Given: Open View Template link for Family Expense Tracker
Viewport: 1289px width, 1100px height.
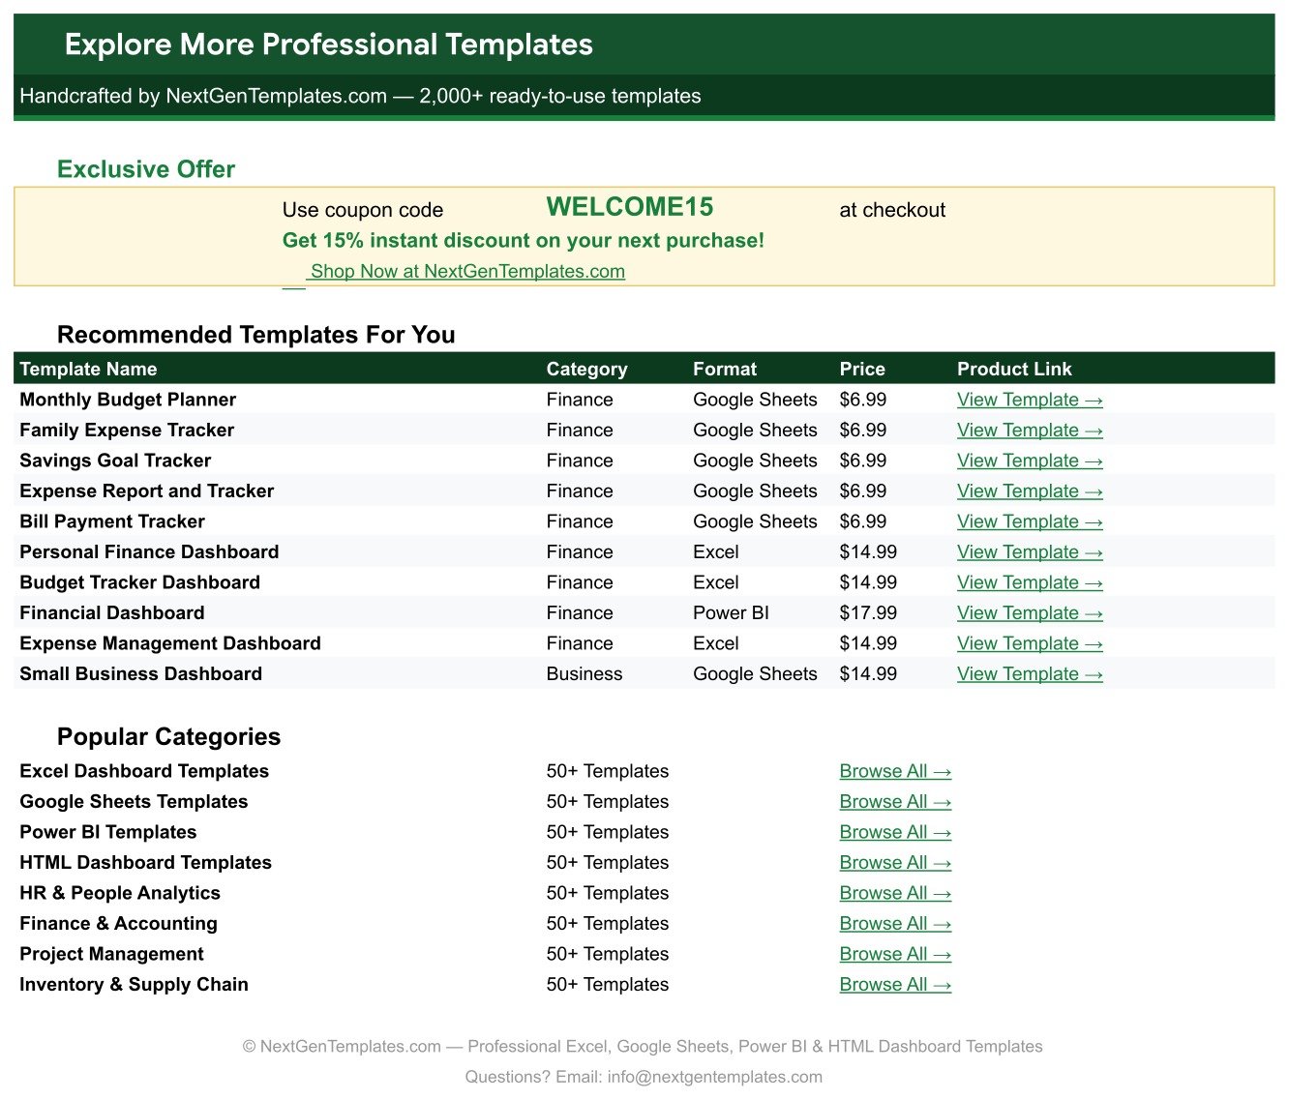Looking at the screenshot, I should point(1030,431).
